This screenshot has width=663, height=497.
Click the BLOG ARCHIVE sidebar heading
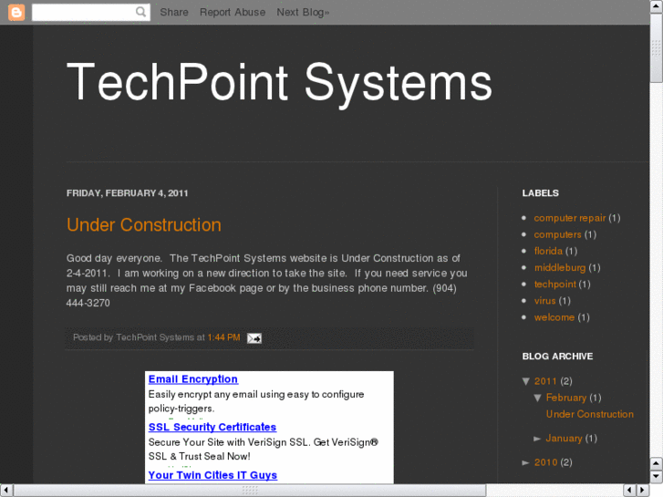(557, 357)
